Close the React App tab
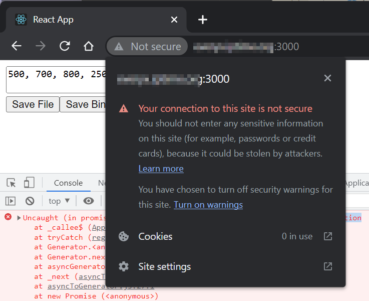The height and width of the screenshot is (301, 369). point(174,20)
